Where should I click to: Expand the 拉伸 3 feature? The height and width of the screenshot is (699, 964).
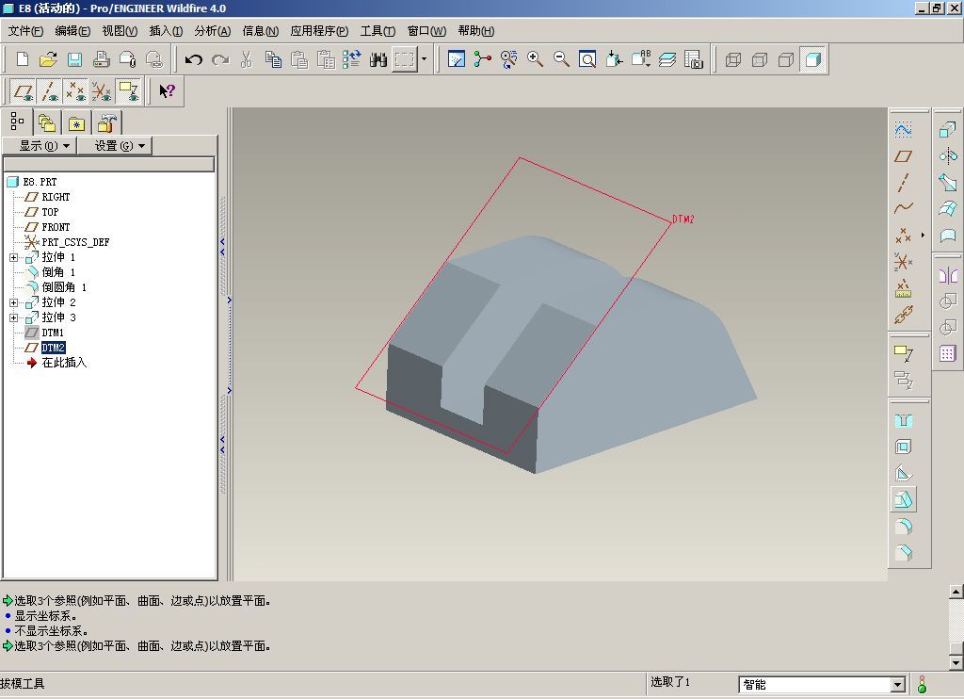pos(13,317)
